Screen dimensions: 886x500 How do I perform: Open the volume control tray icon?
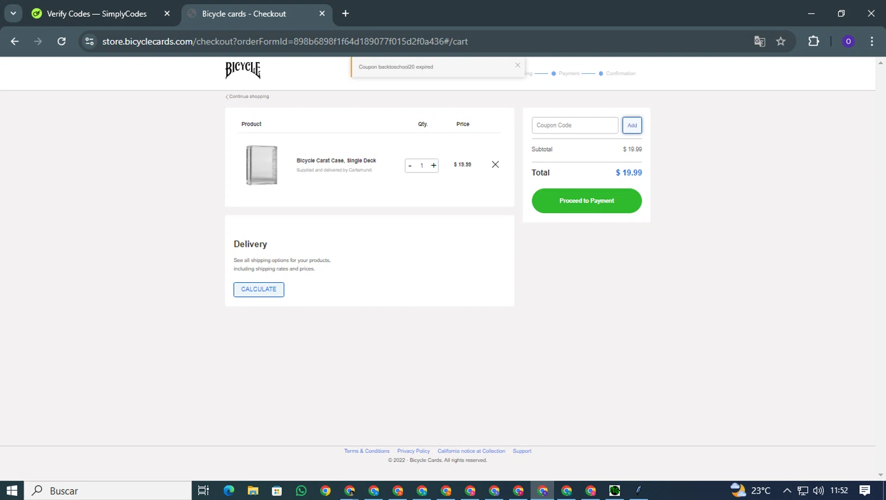pos(818,491)
